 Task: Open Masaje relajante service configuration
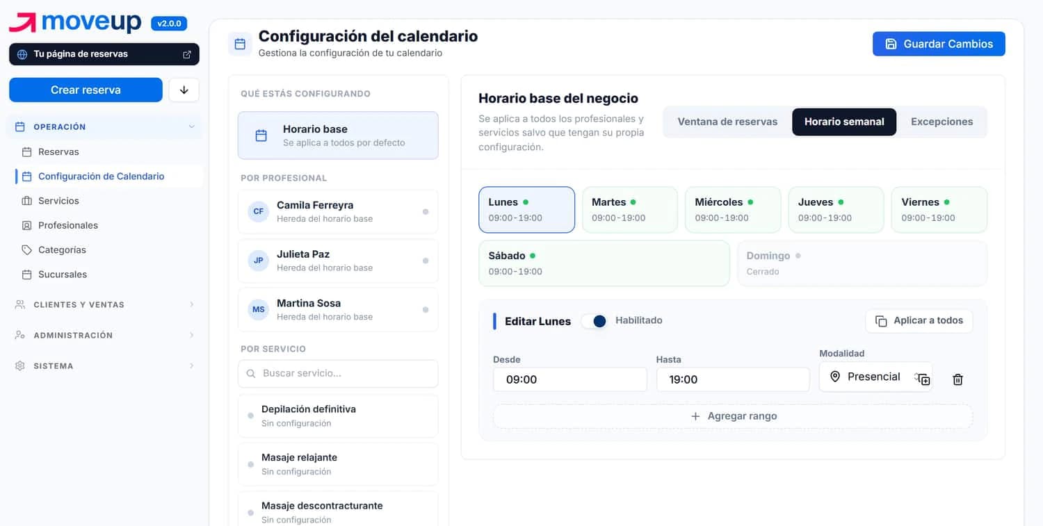pyautogui.click(x=338, y=464)
